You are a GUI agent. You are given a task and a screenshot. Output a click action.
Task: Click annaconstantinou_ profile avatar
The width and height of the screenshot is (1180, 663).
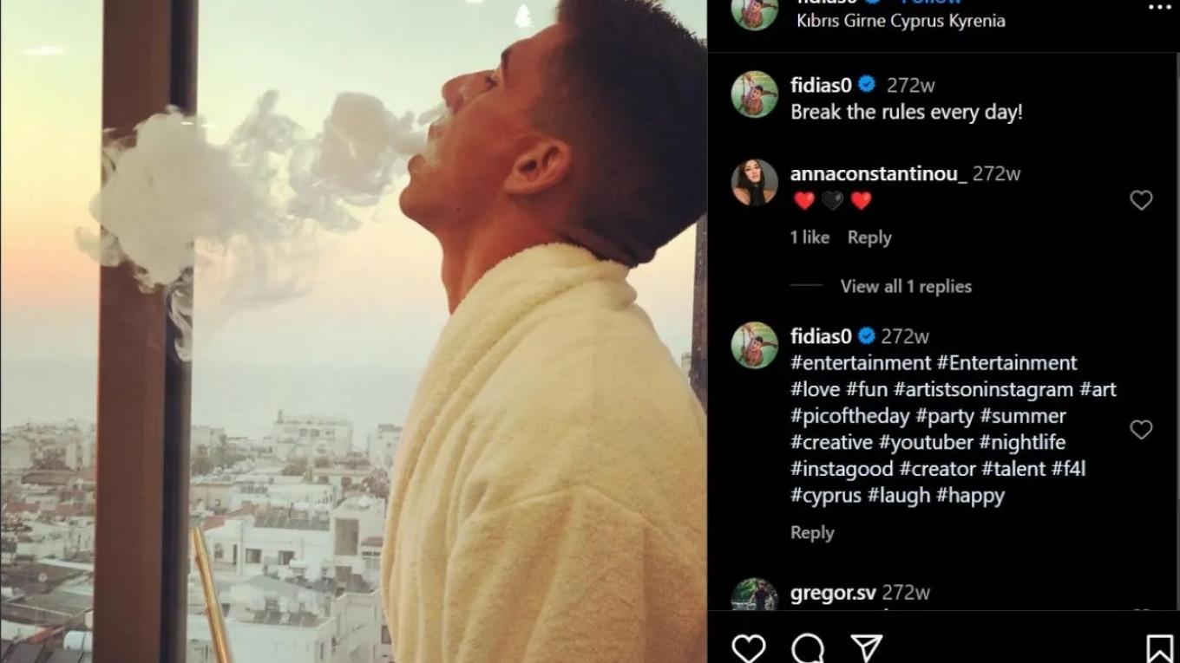coord(754,182)
